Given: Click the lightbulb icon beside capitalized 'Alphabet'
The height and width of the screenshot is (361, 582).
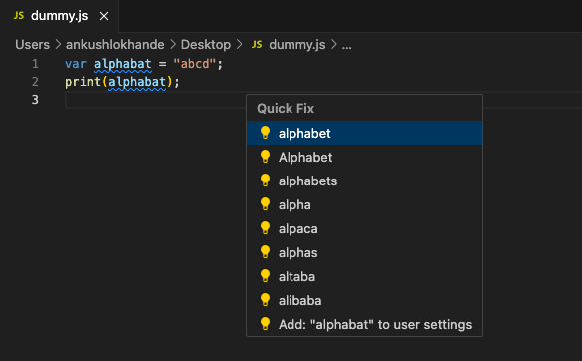Looking at the screenshot, I should click(x=265, y=157).
